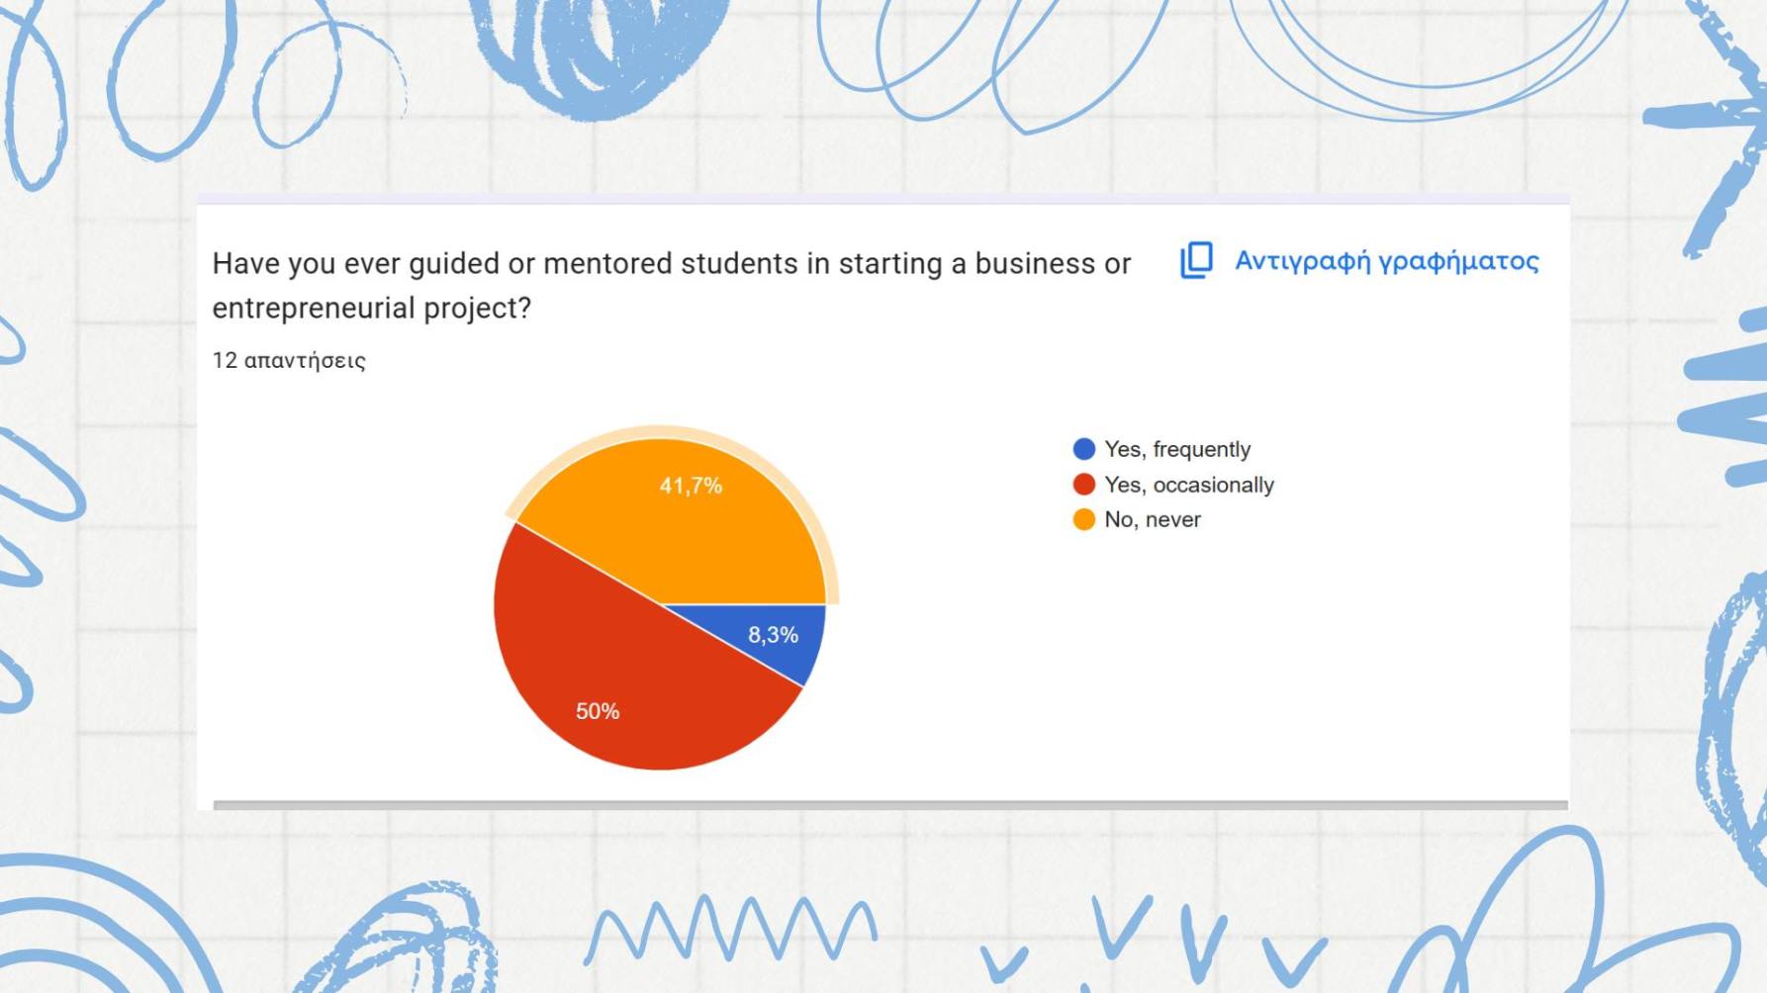Select the orange No, never legend dot
Image resolution: width=1767 pixels, height=993 pixels.
(1084, 519)
